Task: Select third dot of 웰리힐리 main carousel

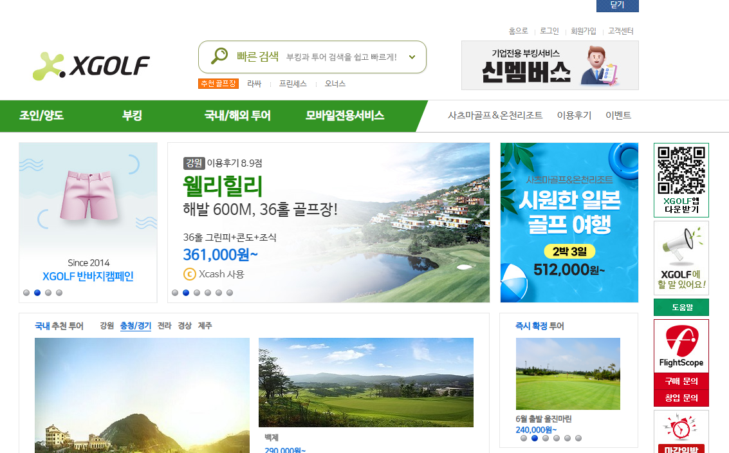Action: coord(197,293)
